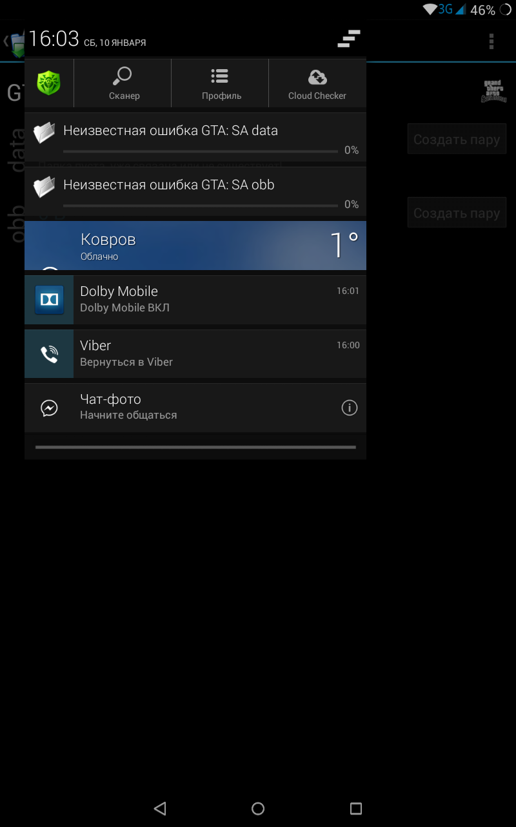
Task: Tap the Viber phone icon
Action: tap(49, 354)
